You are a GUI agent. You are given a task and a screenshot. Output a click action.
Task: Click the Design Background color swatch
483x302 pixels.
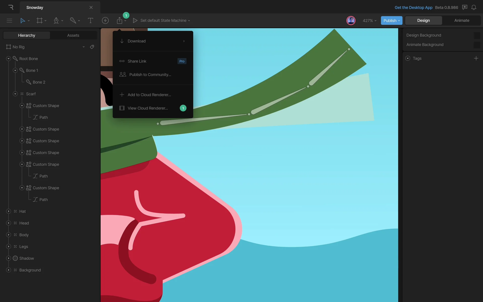tap(476, 35)
